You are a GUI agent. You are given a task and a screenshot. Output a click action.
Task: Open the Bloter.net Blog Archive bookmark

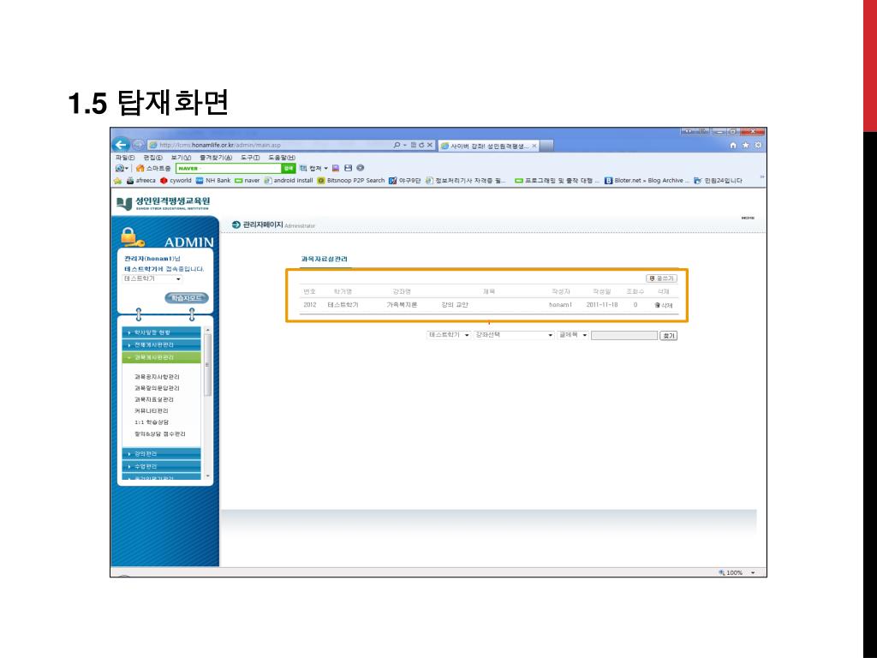(647, 181)
